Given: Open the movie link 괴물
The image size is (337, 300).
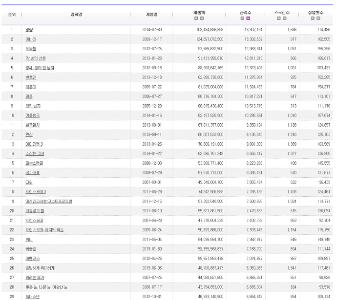Looking at the screenshot, I should pyautogui.click(x=29, y=96).
